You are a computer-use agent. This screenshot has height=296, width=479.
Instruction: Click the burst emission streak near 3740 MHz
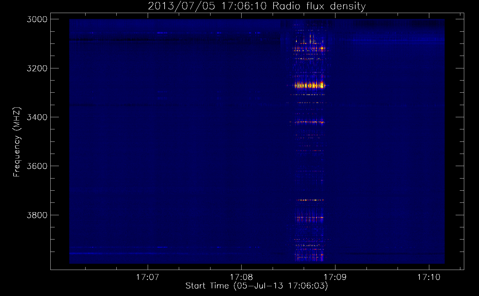point(310,200)
